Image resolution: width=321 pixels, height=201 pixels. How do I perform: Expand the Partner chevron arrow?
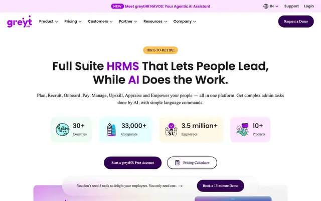(135, 22)
